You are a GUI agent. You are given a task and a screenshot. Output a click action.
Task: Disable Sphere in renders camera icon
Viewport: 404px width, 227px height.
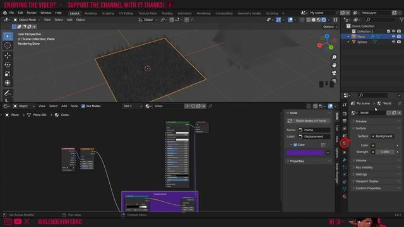(x=399, y=42)
